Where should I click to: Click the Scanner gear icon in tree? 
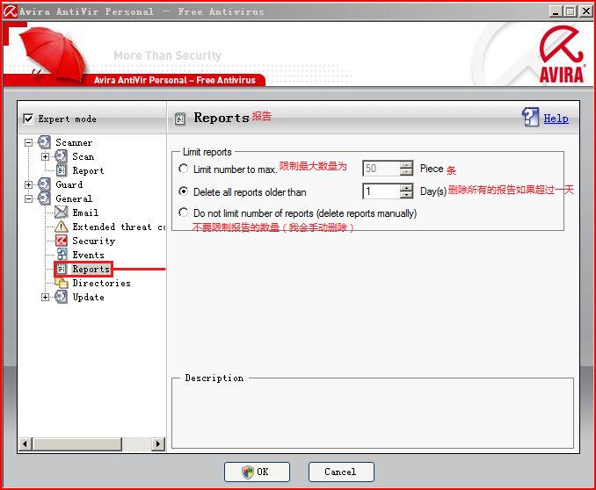point(44,142)
